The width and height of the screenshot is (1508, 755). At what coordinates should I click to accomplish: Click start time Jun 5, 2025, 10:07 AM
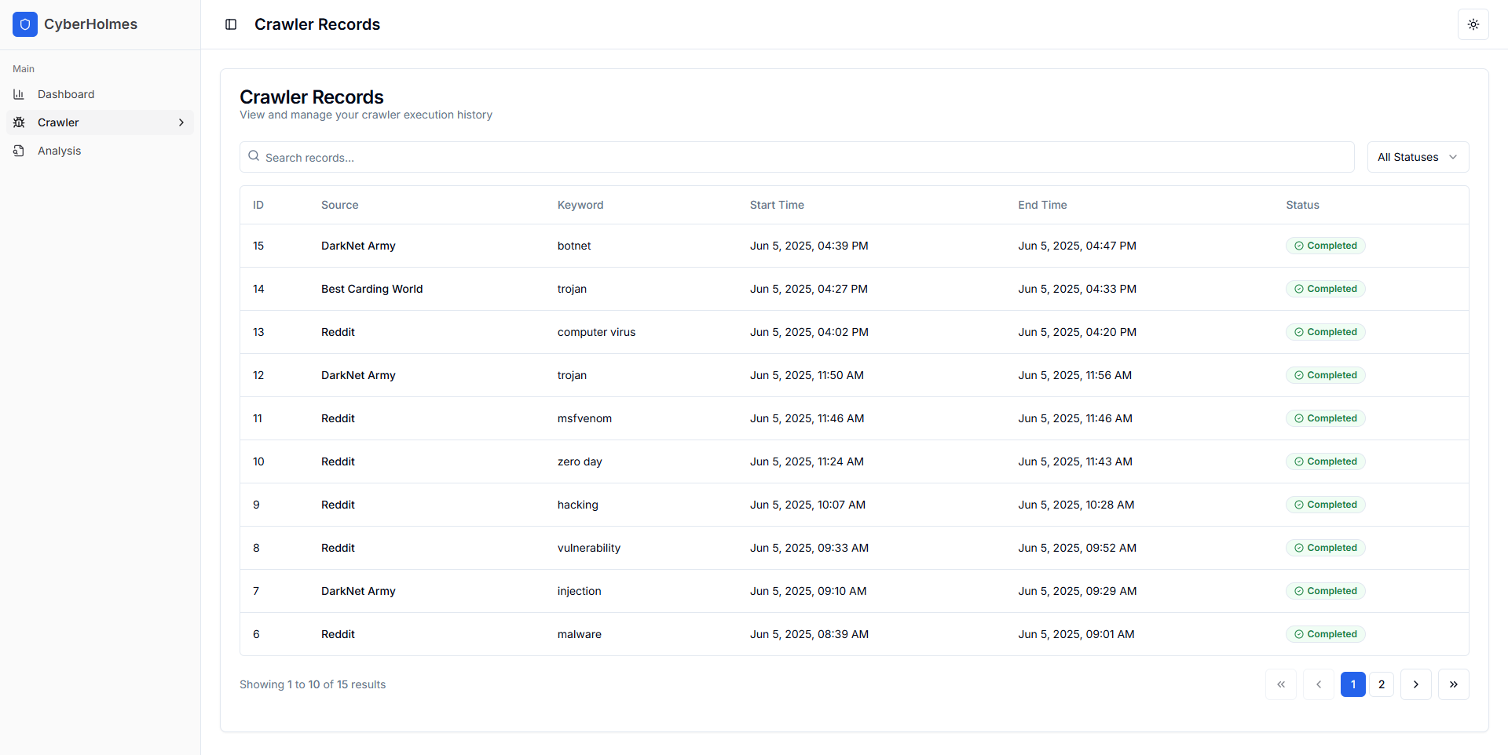click(x=807, y=505)
